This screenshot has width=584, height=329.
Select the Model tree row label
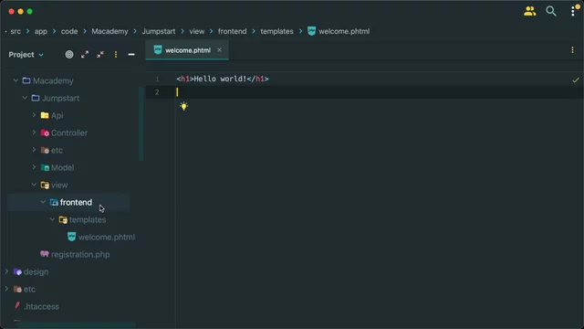[63, 167]
